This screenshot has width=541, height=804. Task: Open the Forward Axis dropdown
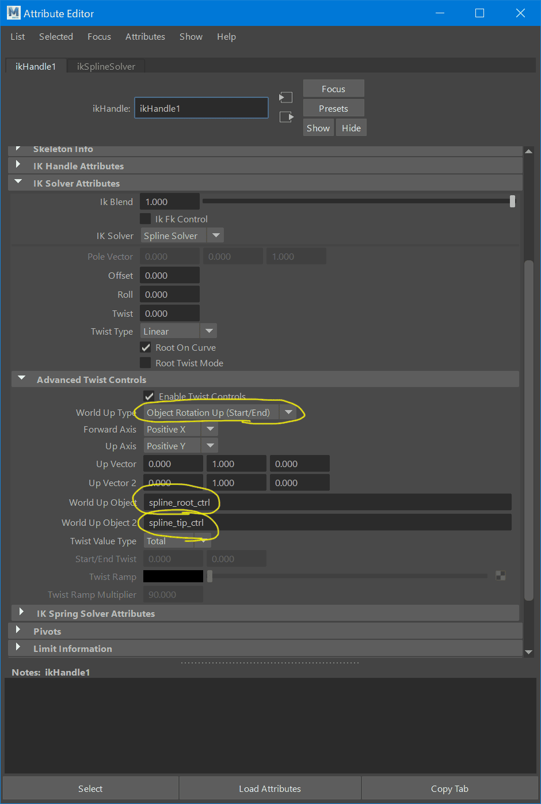[181, 429]
